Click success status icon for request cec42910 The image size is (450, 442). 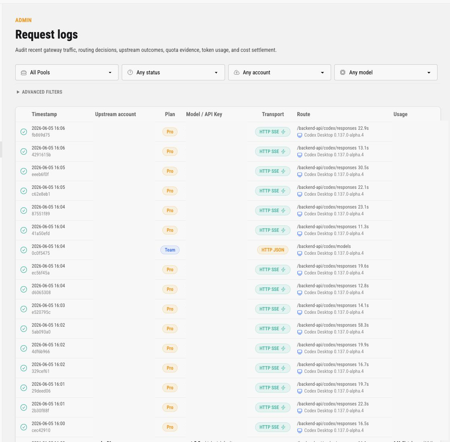(24, 427)
